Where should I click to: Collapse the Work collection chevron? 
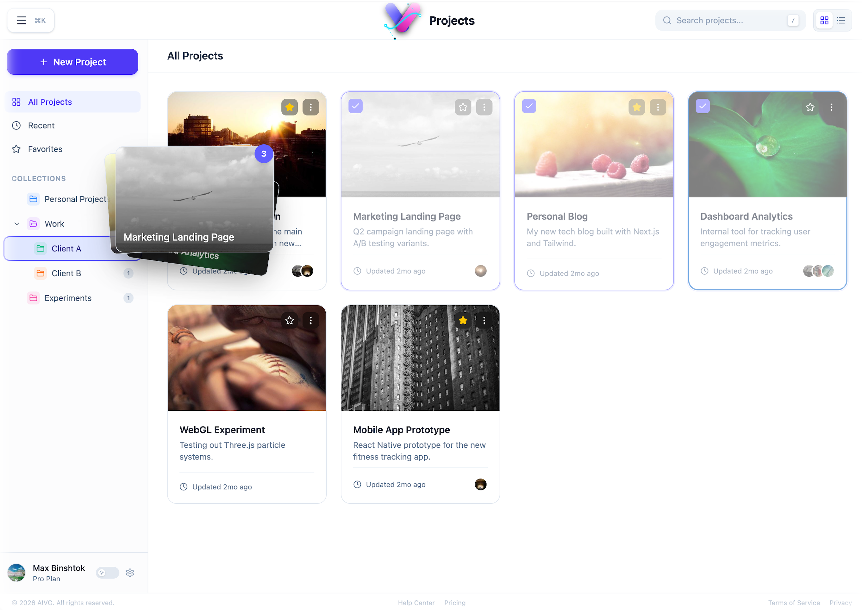click(17, 223)
